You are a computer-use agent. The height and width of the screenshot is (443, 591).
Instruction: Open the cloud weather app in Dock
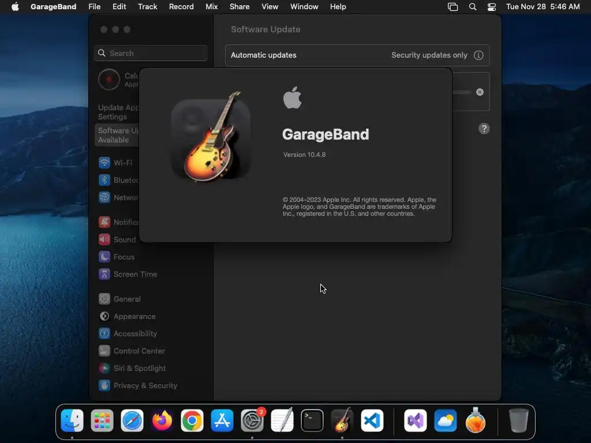(446, 421)
